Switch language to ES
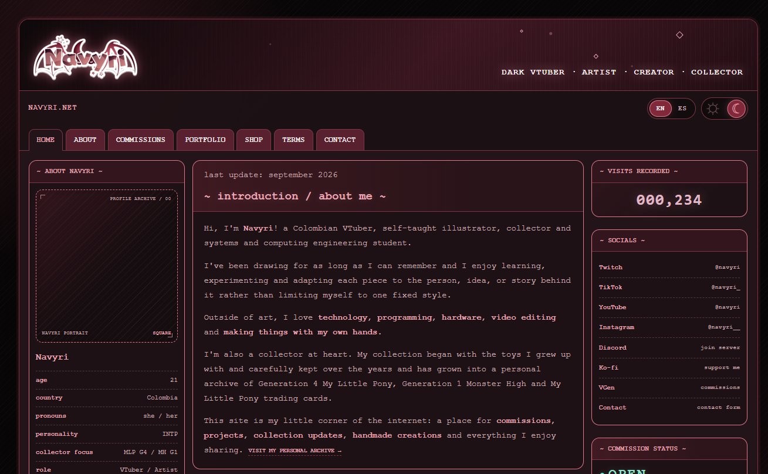The image size is (768, 474). (x=682, y=109)
